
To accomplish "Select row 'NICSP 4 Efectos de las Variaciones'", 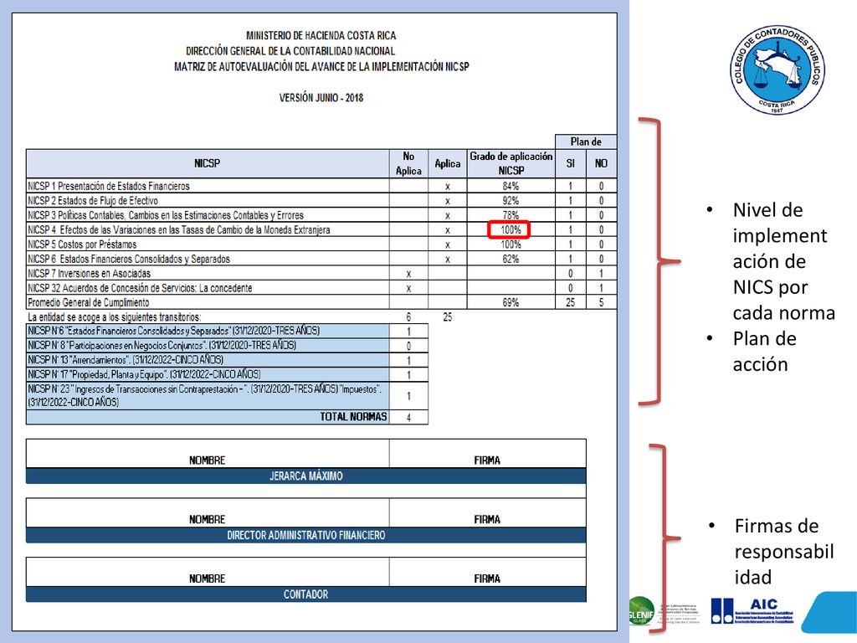I will 321,229.
